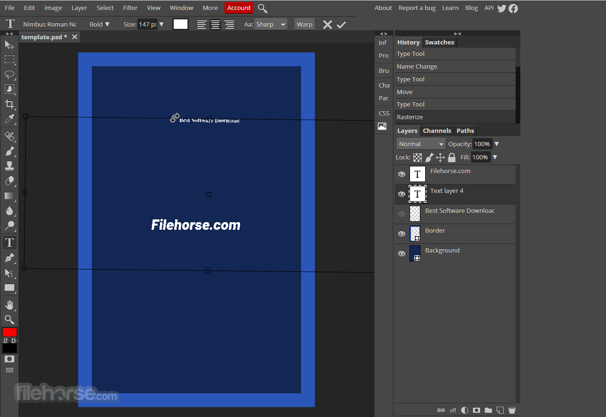Screen dimensions: 606x417
Task: Open the image panel icon below CSS
Action: pos(382,126)
